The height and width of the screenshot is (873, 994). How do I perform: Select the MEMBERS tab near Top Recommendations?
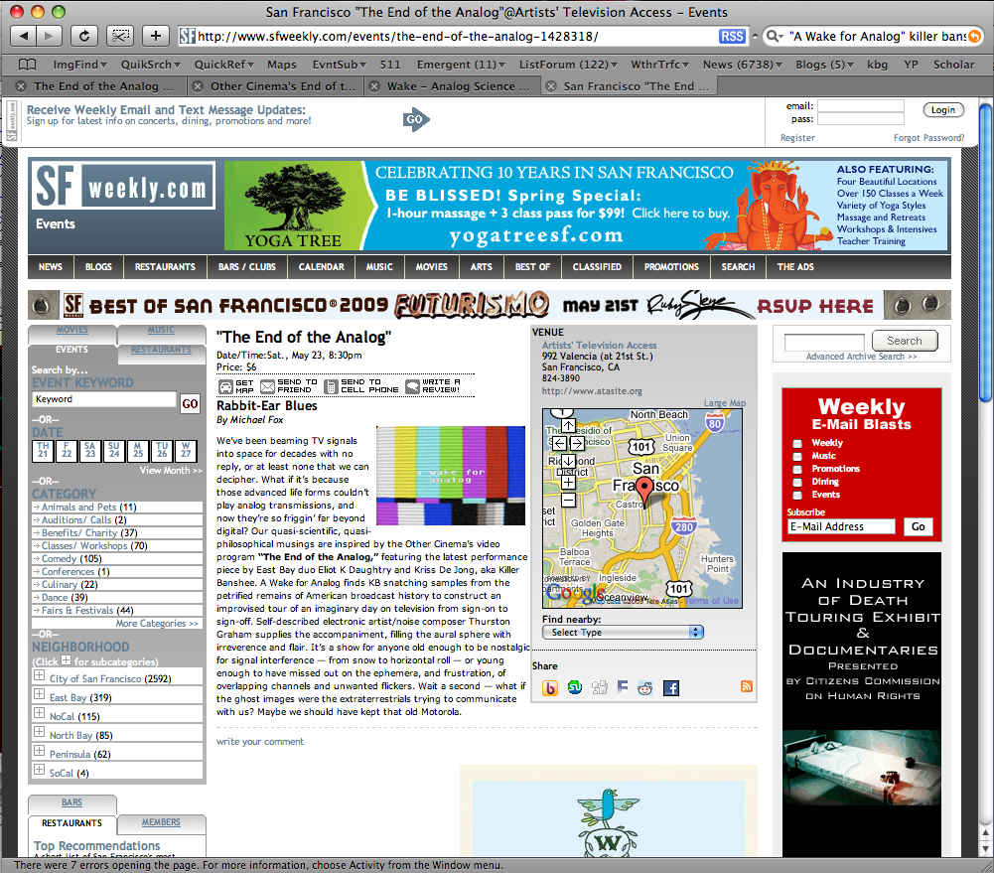click(x=161, y=822)
